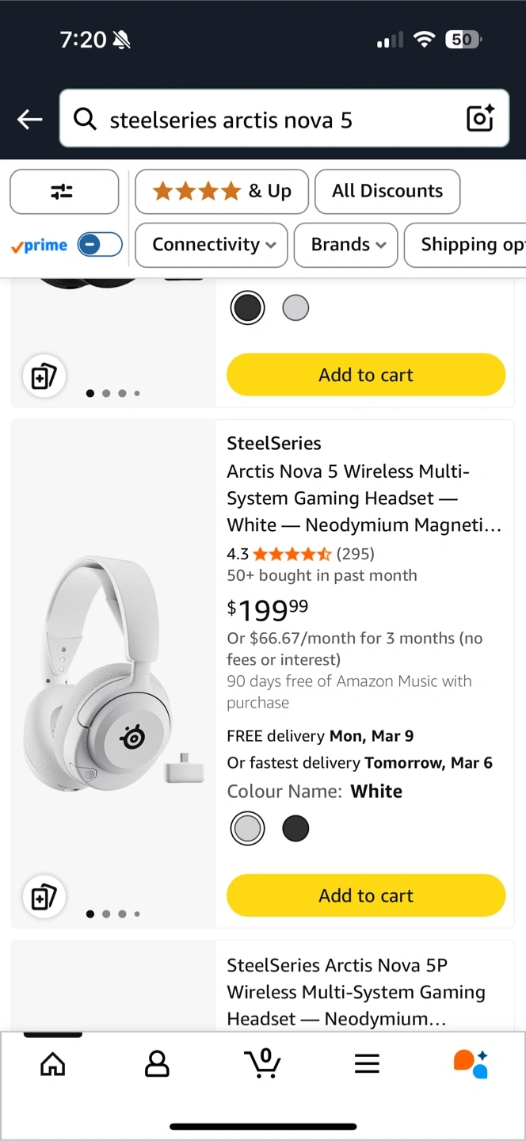Apply the All Discounts filter
The height and width of the screenshot is (1141, 526).
(x=387, y=192)
